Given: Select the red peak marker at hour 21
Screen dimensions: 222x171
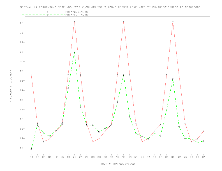Looking at the screenshot, I should click(74, 22).
